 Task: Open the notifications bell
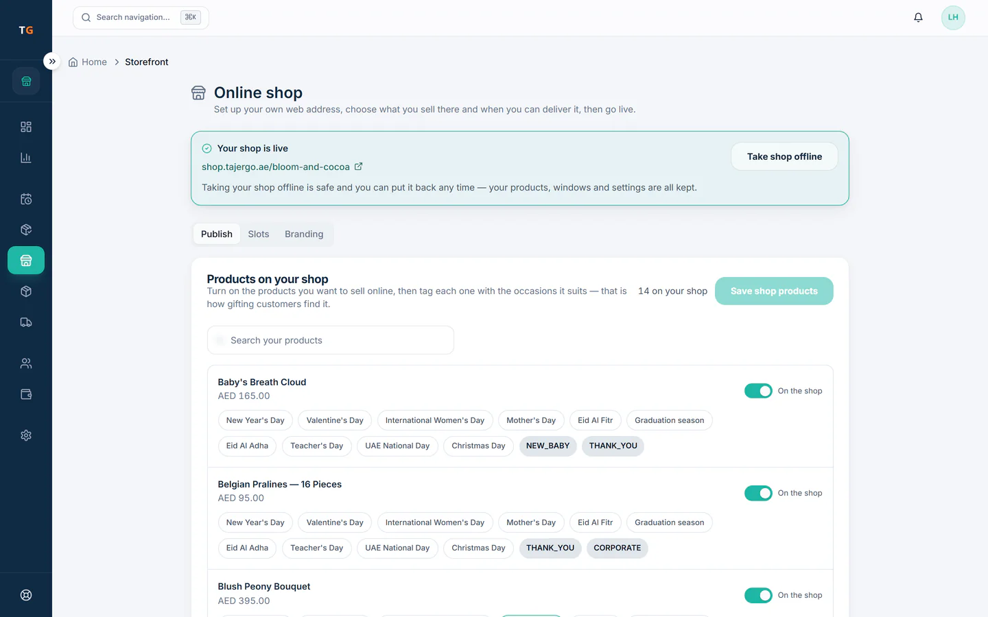click(918, 18)
